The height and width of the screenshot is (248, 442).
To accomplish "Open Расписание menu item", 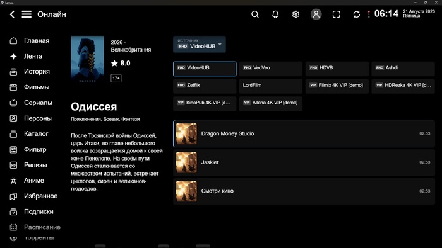I will tap(42, 227).
